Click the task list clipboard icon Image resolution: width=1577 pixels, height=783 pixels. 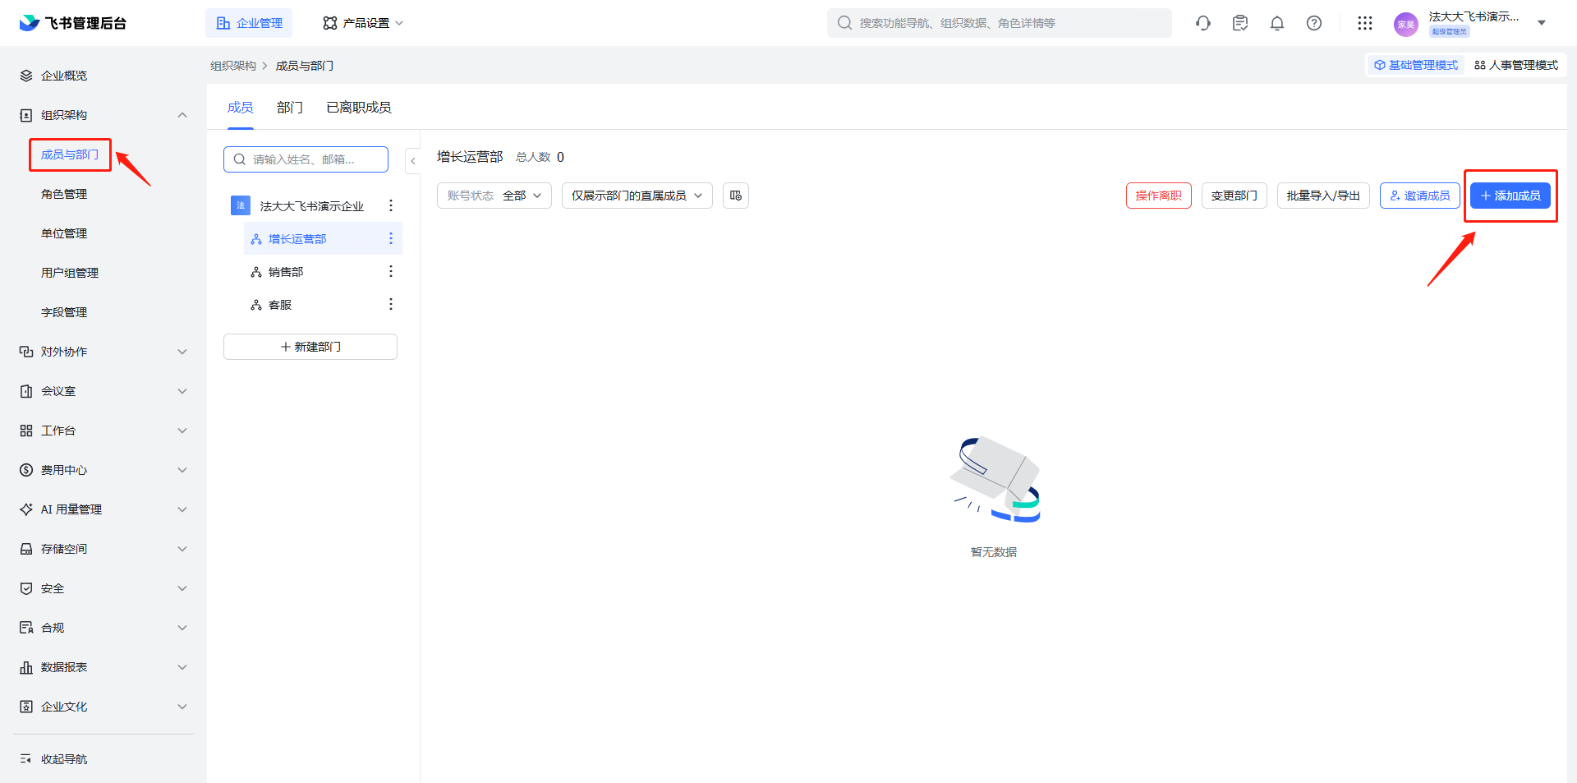pyautogui.click(x=1240, y=23)
